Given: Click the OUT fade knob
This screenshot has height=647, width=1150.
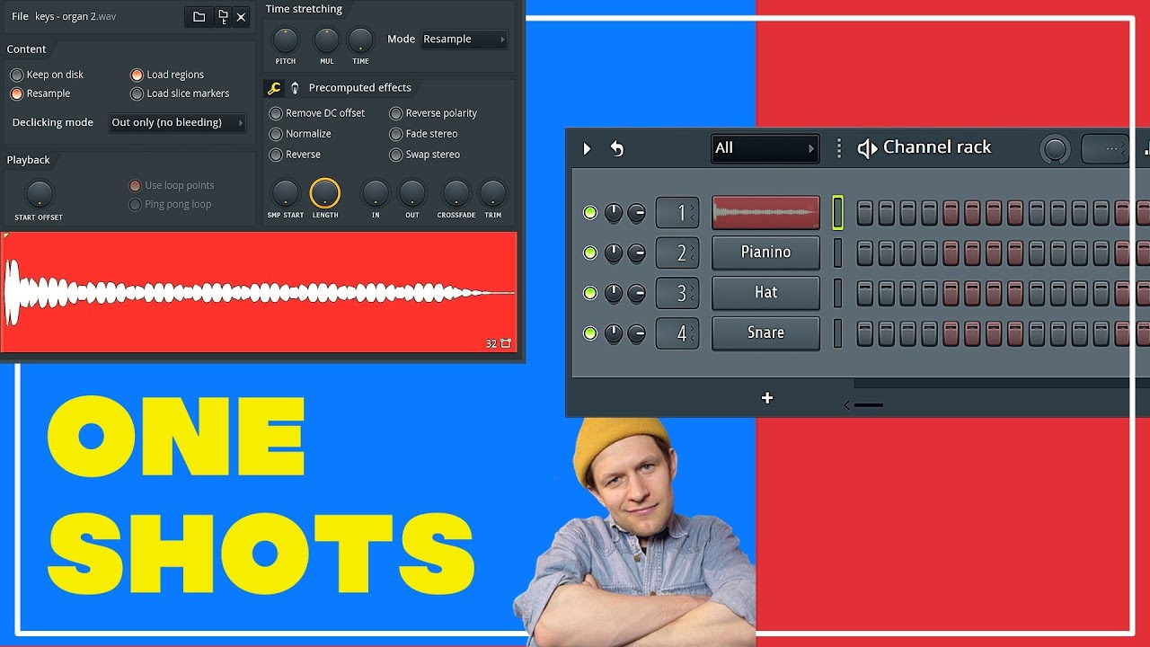Looking at the screenshot, I should click(412, 193).
